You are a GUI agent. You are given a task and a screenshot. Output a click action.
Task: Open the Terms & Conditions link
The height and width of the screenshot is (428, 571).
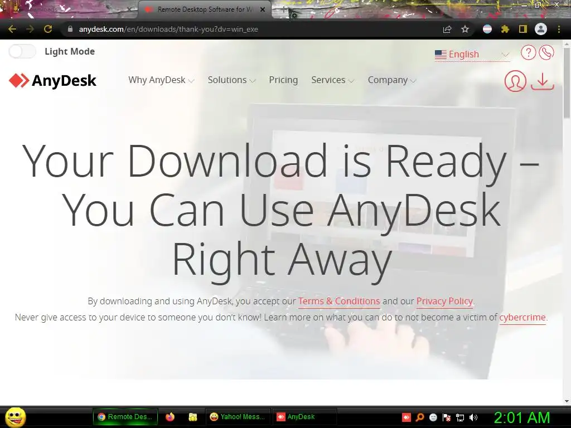click(x=339, y=301)
